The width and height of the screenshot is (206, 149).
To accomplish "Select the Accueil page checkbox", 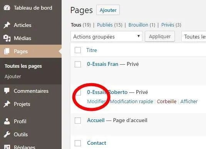I will pos(78,121).
